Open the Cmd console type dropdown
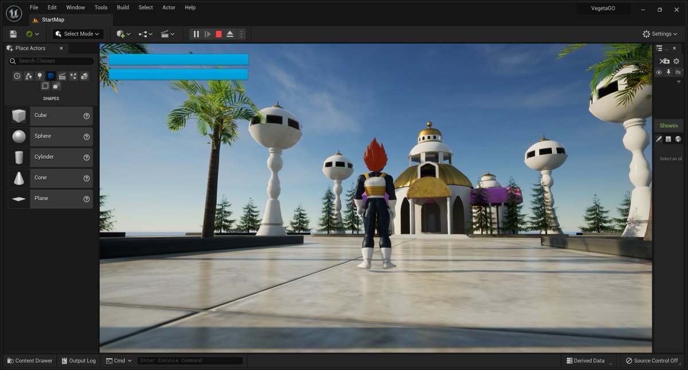 [x=119, y=361]
